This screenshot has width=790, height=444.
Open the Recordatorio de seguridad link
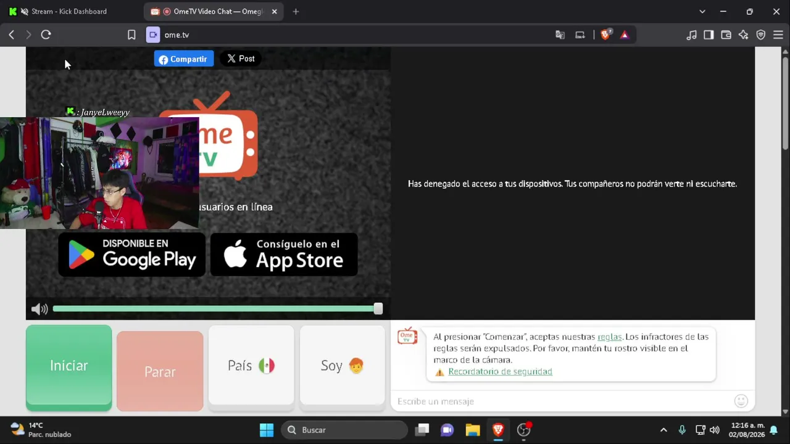(501, 372)
